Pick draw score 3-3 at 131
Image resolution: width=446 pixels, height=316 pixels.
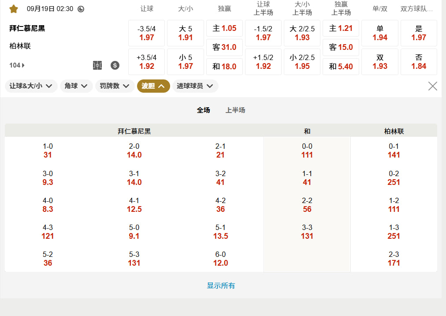(307, 232)
